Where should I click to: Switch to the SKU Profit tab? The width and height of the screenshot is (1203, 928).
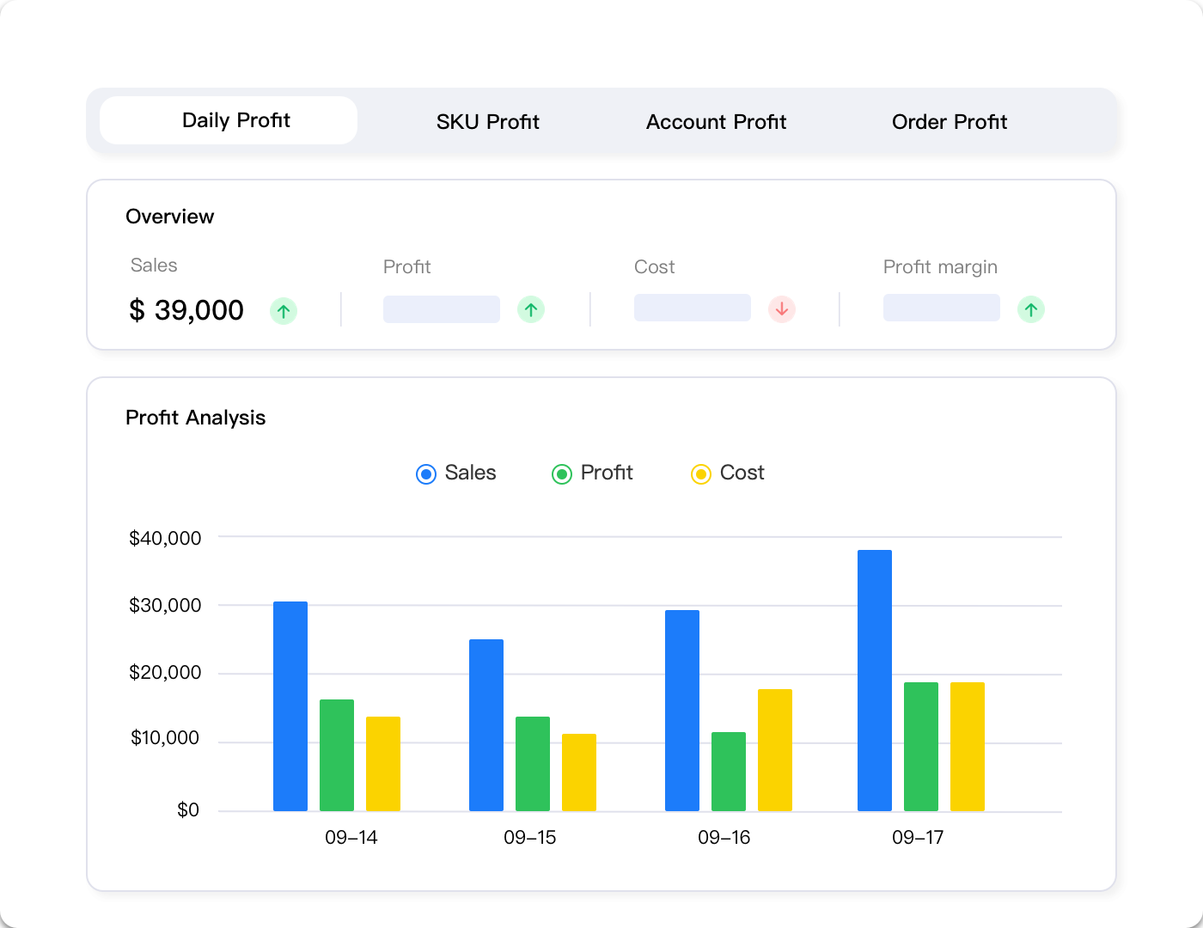pos(486,121)
